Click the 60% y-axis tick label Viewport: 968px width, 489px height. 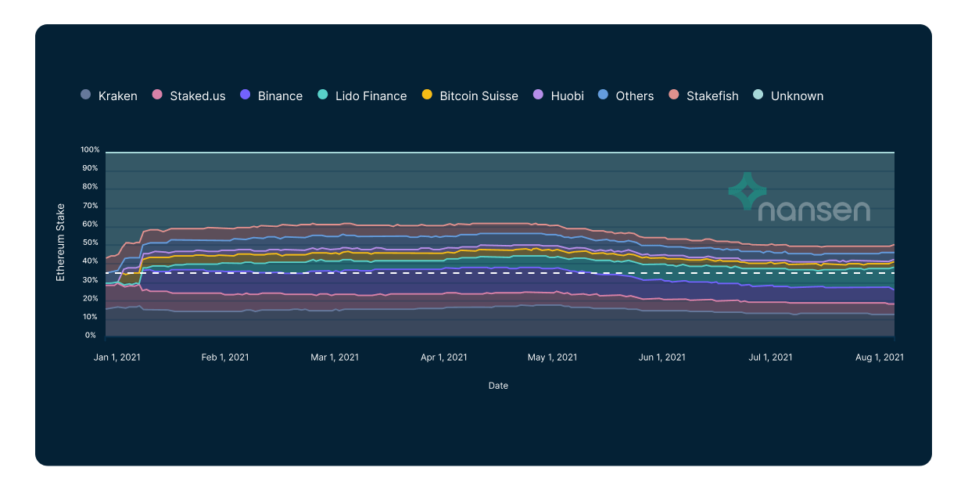91,224
